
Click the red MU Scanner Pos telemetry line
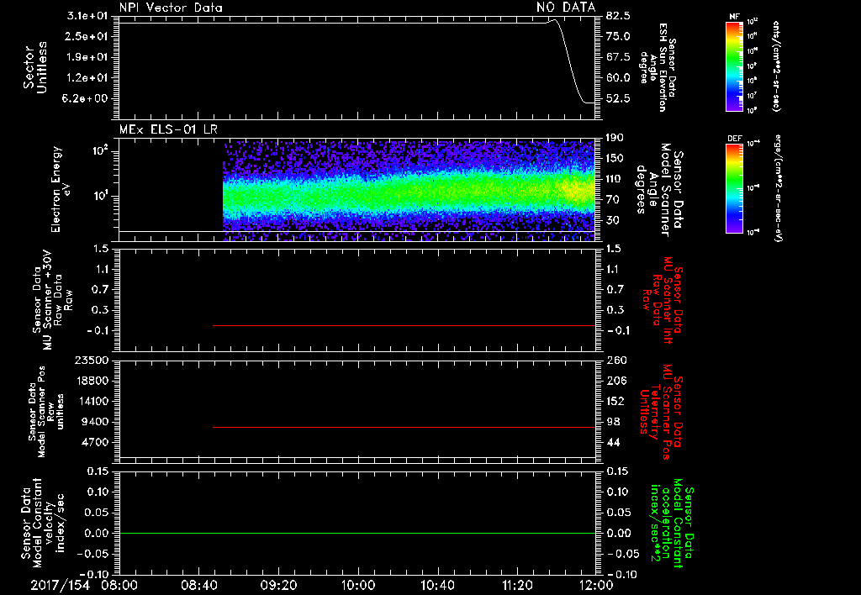pyautogui.click(x=404, y=427)
